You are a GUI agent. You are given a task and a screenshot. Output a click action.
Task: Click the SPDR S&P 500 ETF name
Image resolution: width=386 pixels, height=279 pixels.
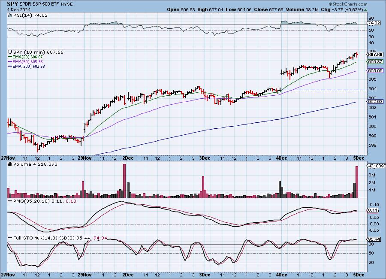pos(39,4)
